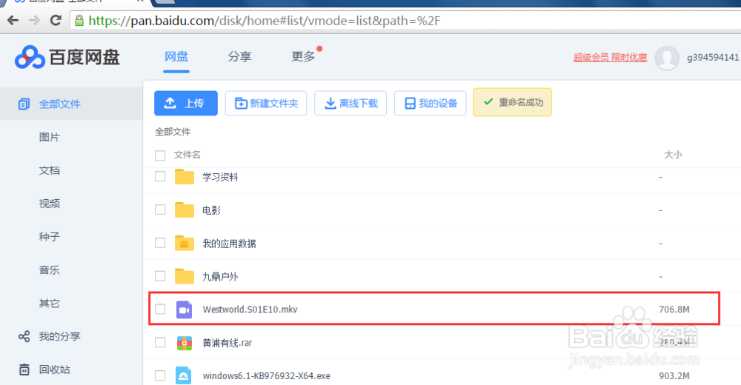Select 全部文件 in the sidebar

[x=59, y=104]
